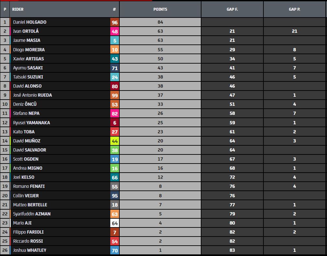Click the white number 64 badge
This screenshot has height=256, width=327.
[x=115, y=223]
